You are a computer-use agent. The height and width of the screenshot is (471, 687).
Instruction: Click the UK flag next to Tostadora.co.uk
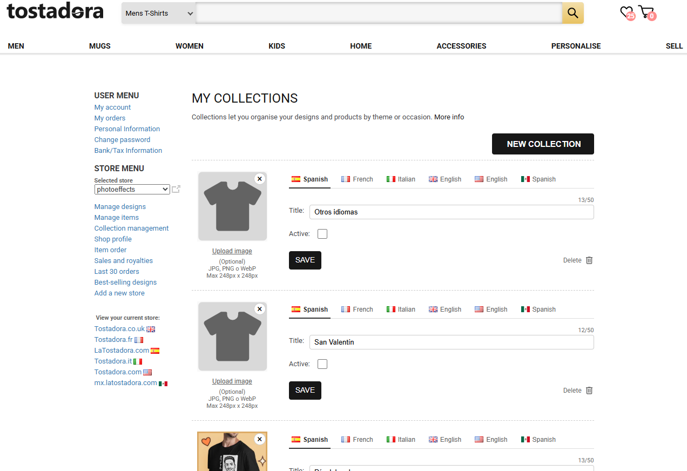(150, 328)
